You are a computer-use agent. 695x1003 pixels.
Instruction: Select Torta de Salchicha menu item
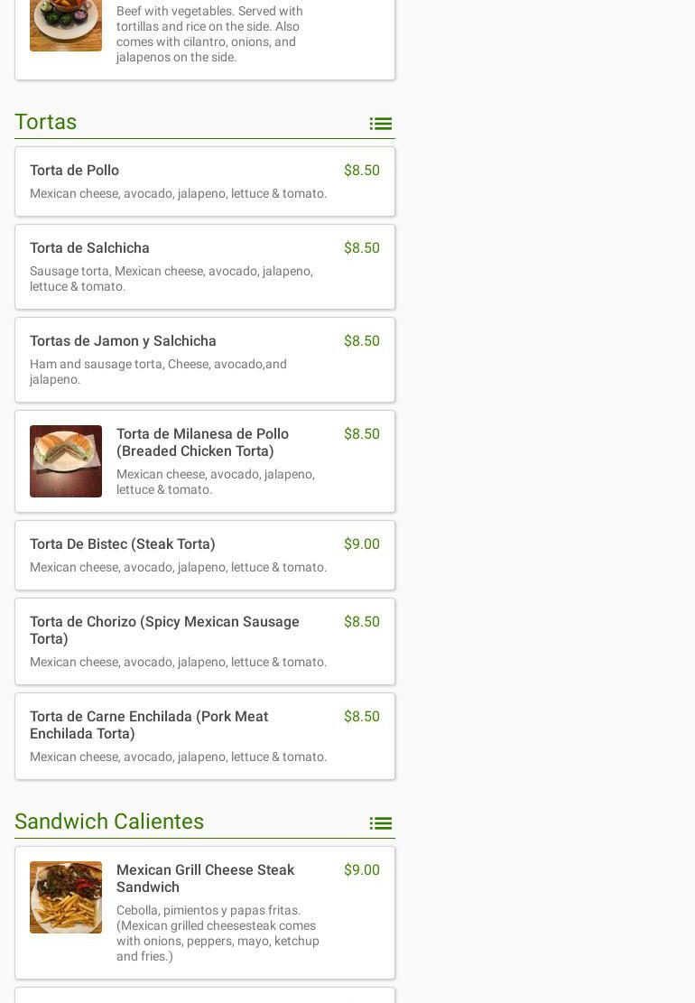coord(89,248)
